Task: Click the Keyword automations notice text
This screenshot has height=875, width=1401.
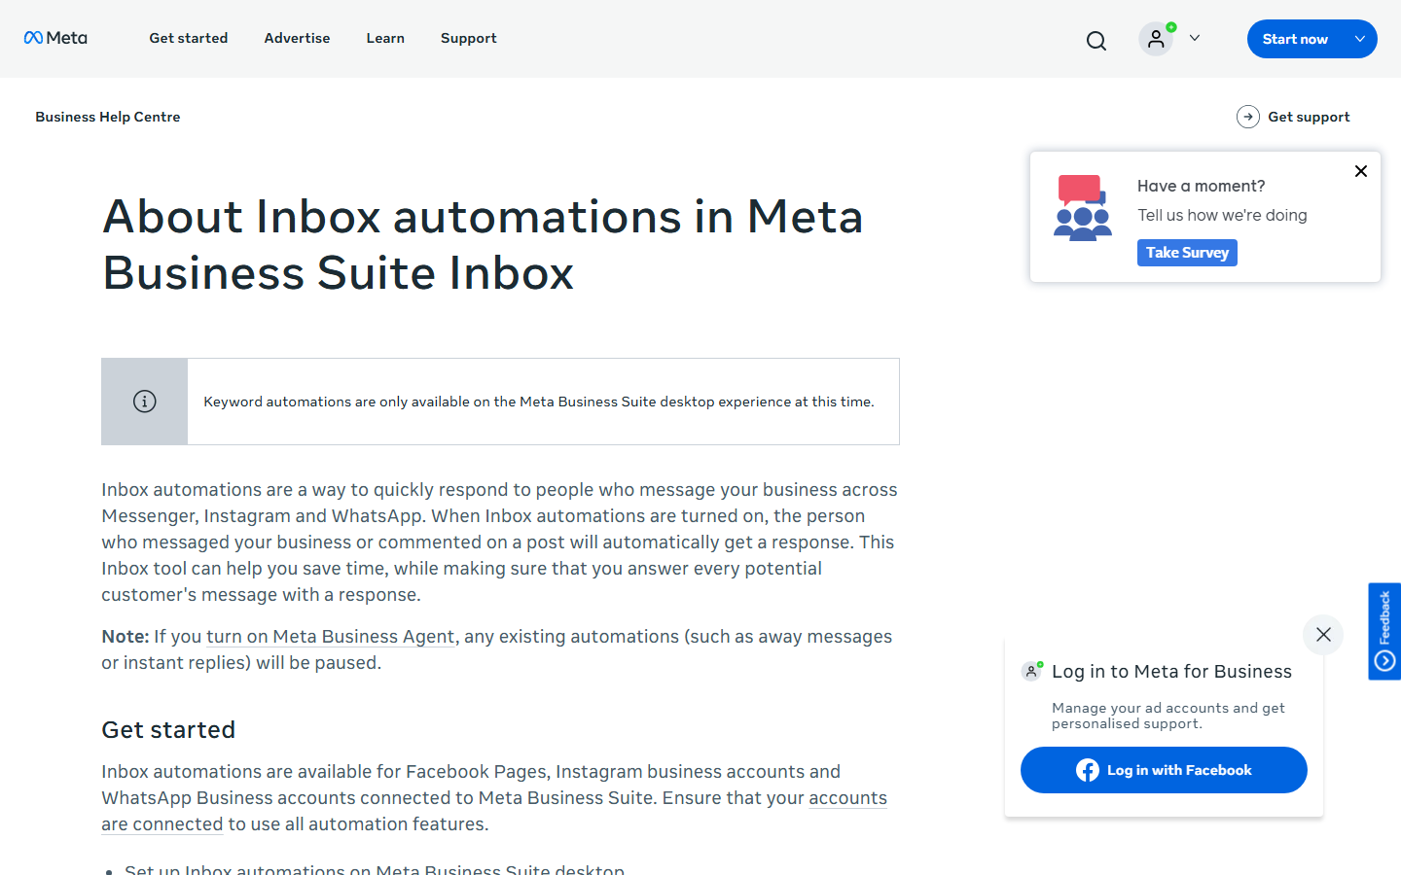Action: 539,402
